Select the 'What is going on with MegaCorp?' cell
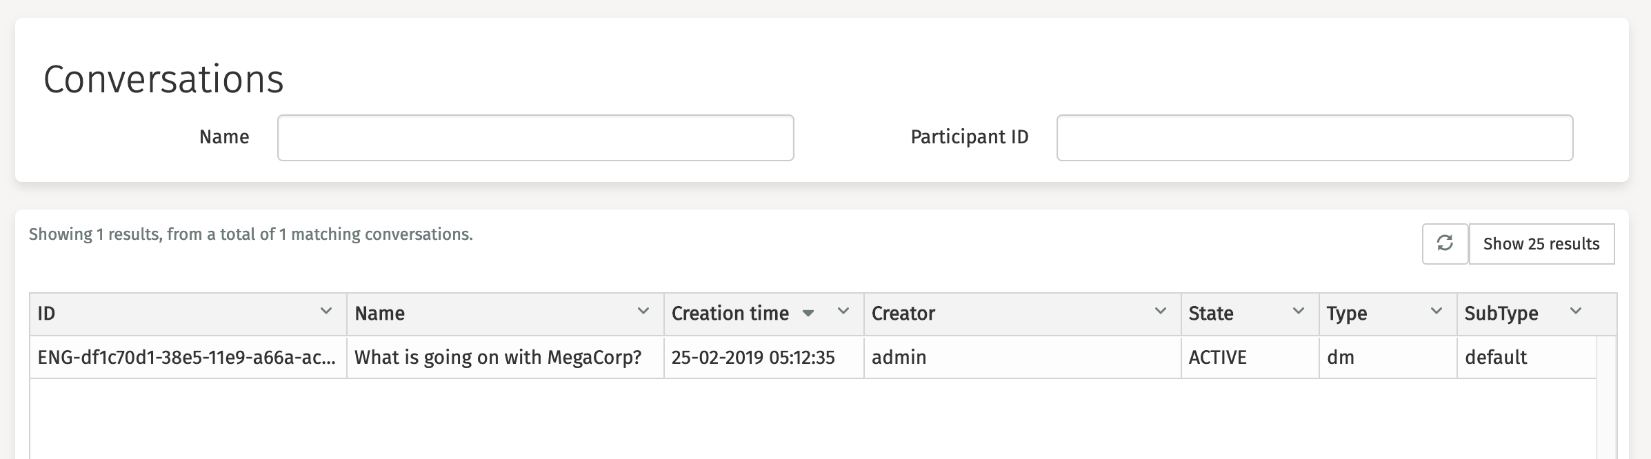 pyautogui.click(x=498, y=357)
